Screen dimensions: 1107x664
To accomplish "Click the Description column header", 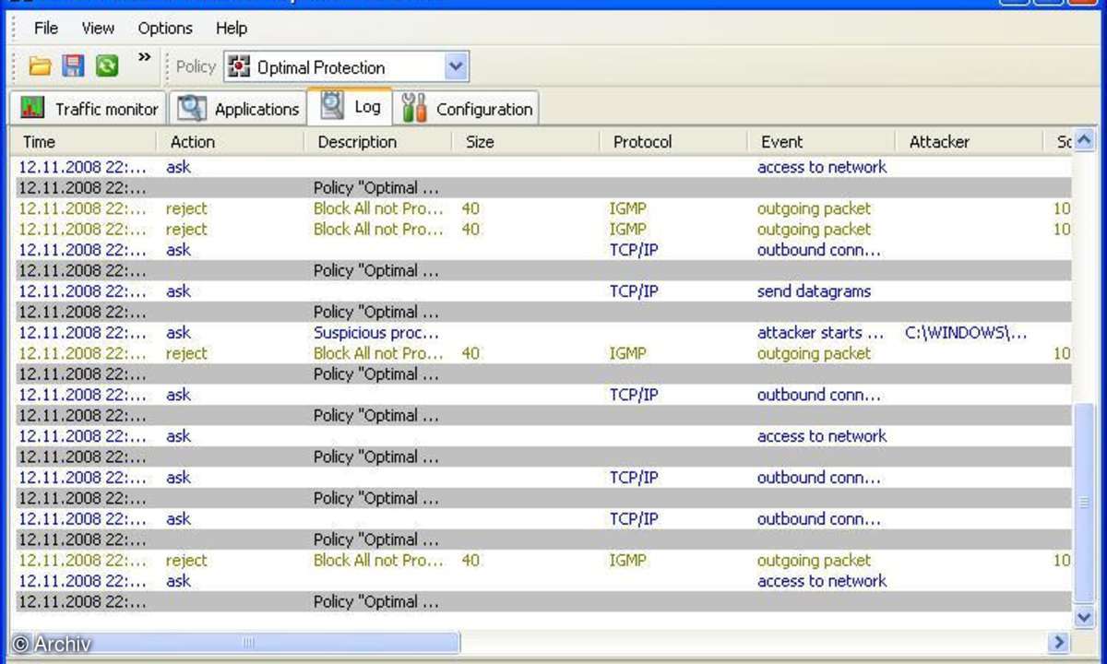I will tap(378, 142).
